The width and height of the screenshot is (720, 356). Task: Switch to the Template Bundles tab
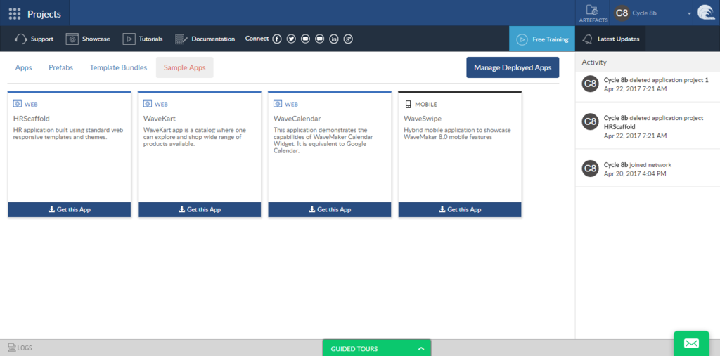point(118,67)
